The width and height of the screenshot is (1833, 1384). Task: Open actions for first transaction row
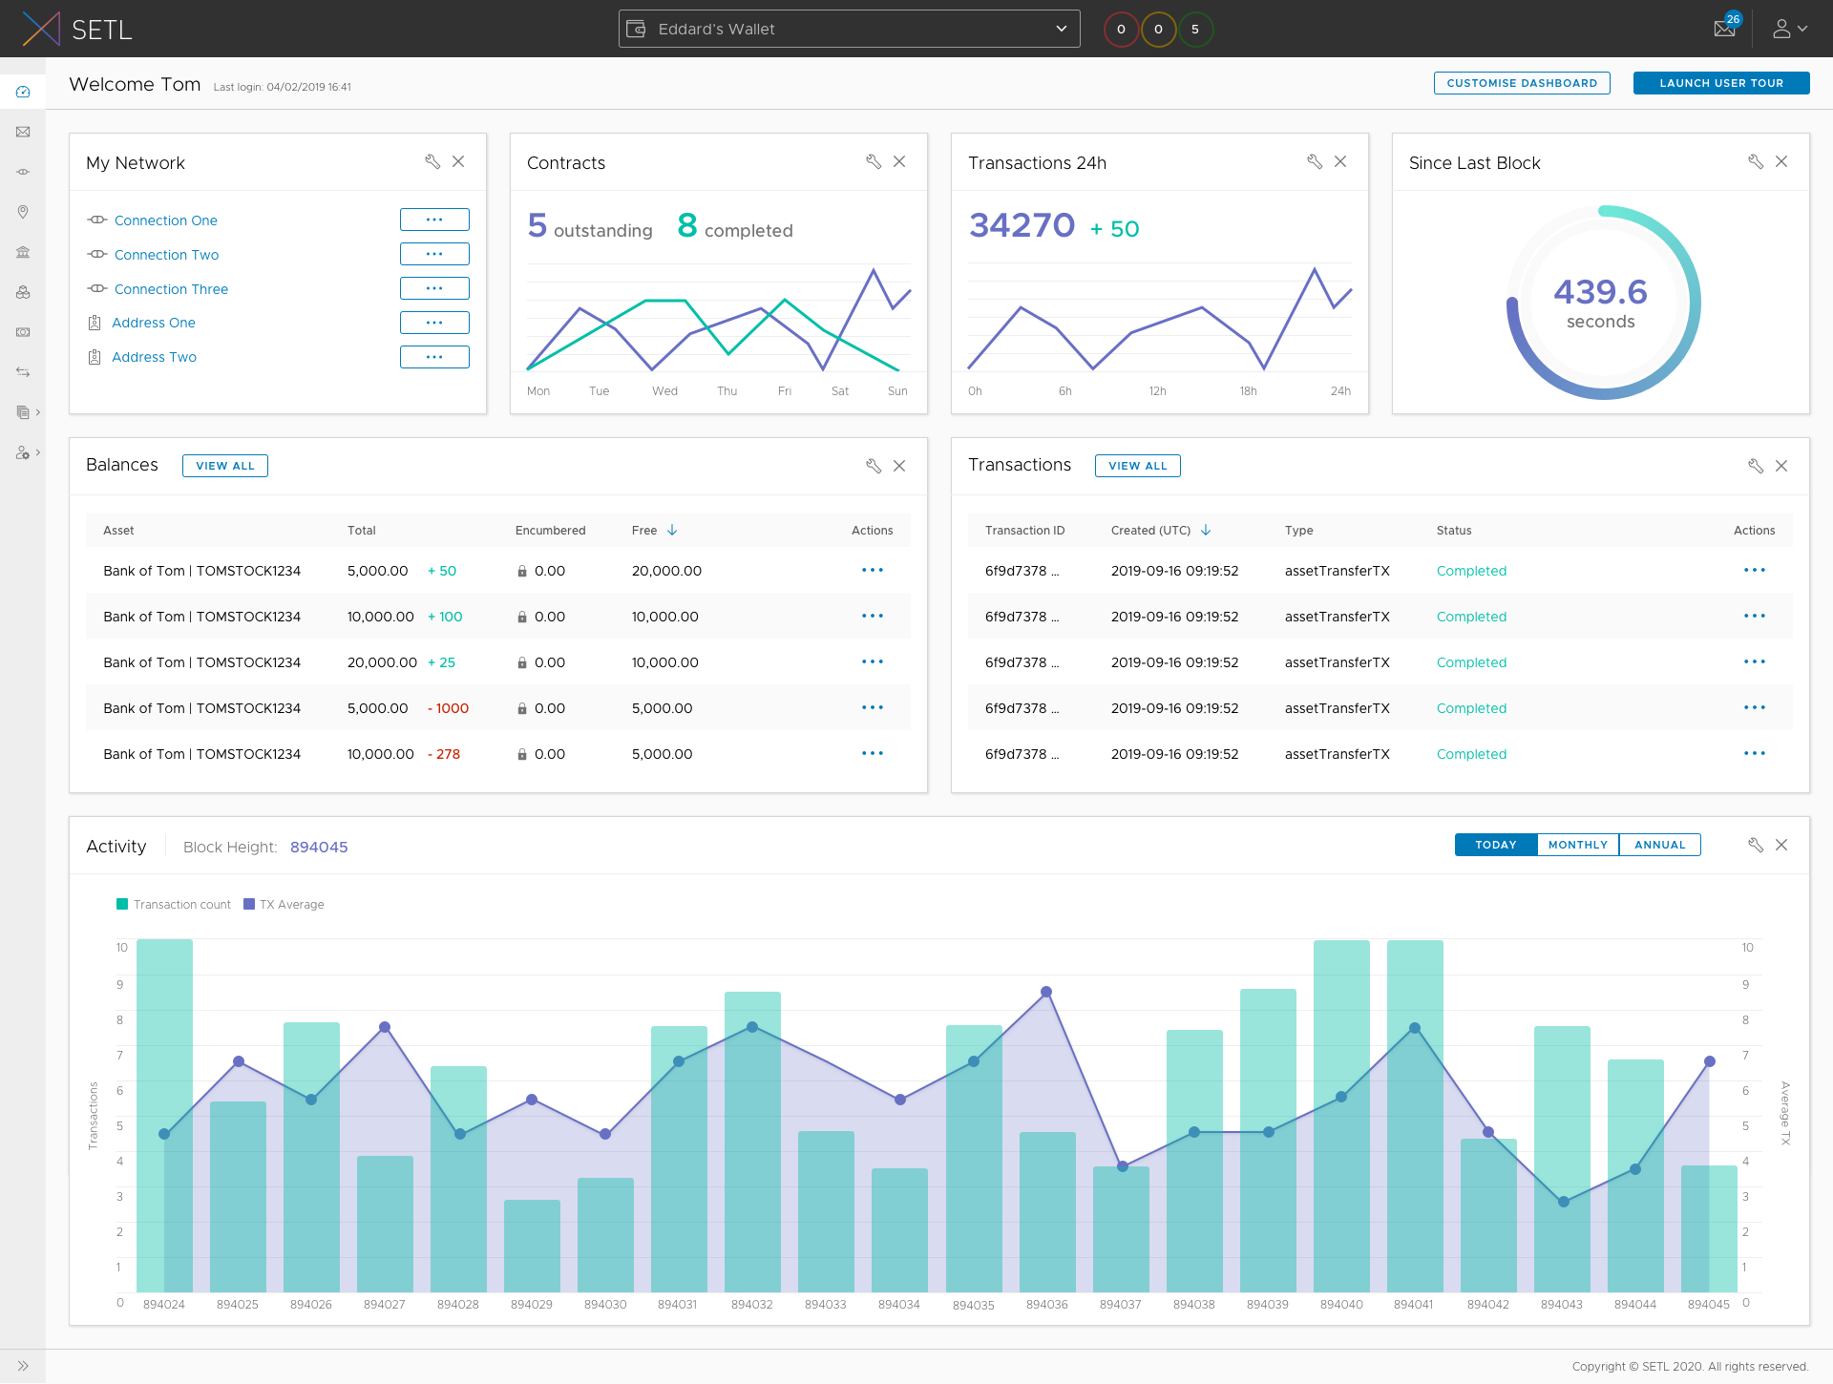coord(1755,571)
